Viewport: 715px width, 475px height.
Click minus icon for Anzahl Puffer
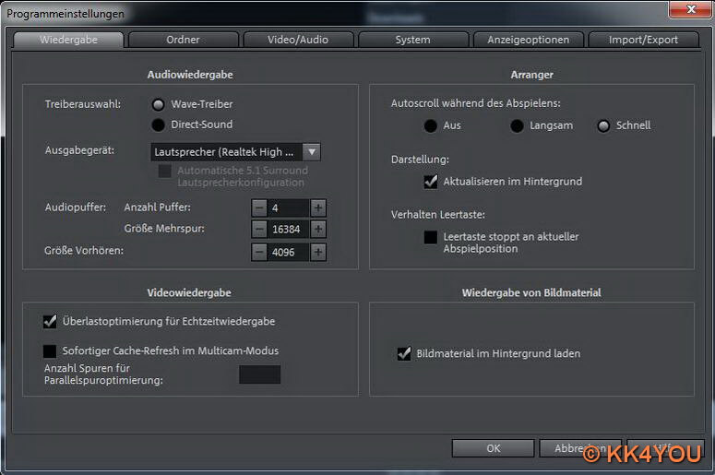260,208
